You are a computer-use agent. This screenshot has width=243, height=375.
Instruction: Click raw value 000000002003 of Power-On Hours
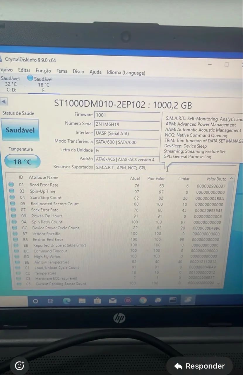[208, 217]
